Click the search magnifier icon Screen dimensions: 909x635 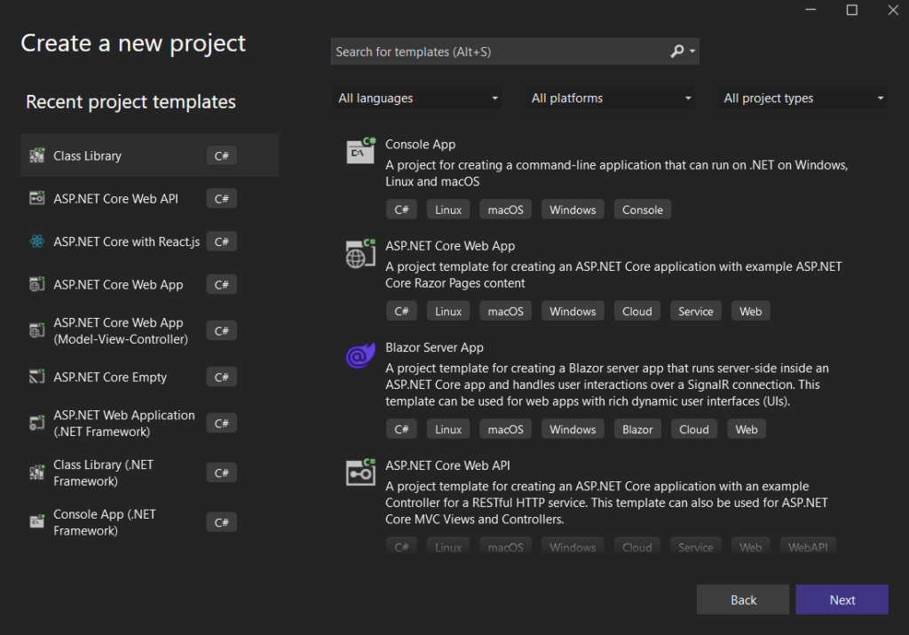pos(676,52)
